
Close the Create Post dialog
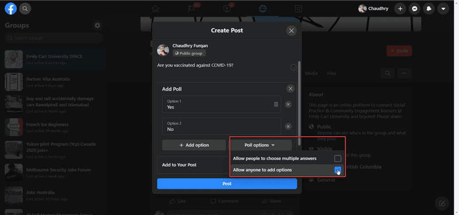(x=291, y=31)
